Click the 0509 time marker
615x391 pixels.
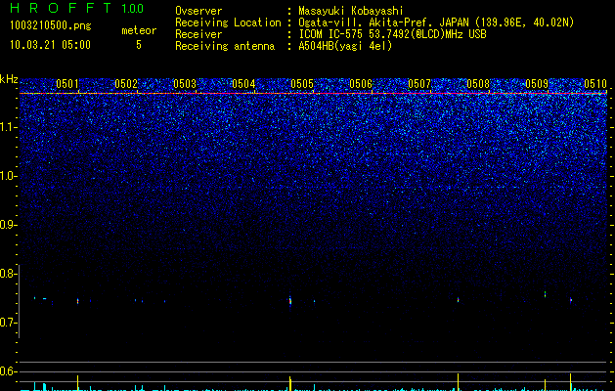(x=537, y=84)
